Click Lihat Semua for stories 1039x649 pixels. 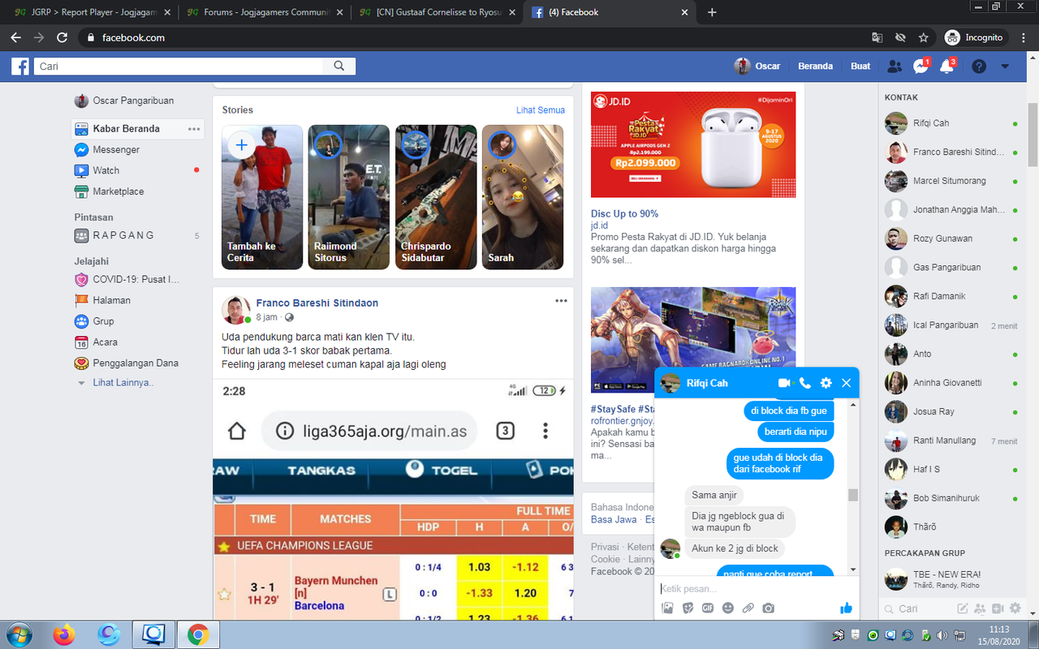click(541, 110)
